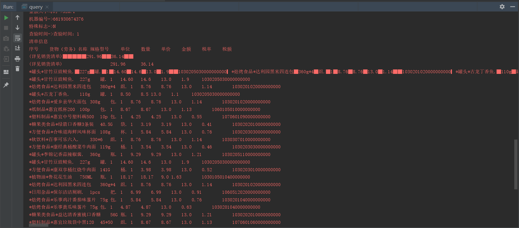Click the row *方便食品*康经典桶酸菜牛肉面
519x228 pixels.
155,147
